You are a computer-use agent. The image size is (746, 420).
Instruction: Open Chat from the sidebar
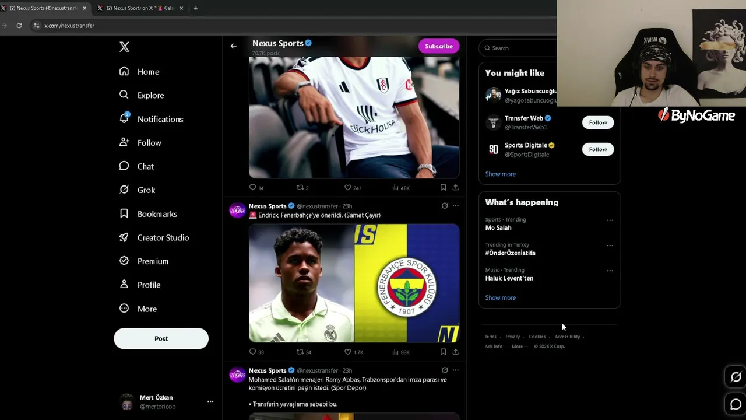pos(136,166)
